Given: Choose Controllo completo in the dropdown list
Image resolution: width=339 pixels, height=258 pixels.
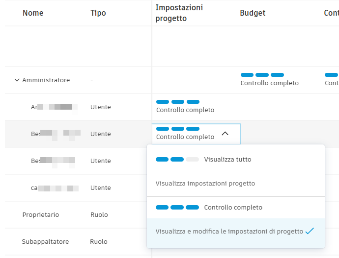Looking at the screenshot, I should coord(233,208).
